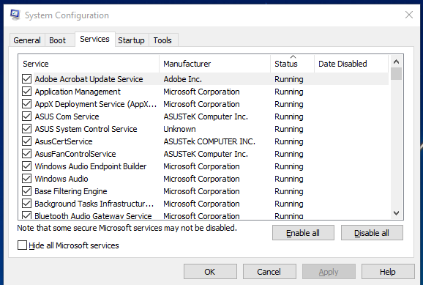Click the scrollbar up arrow

396,62
